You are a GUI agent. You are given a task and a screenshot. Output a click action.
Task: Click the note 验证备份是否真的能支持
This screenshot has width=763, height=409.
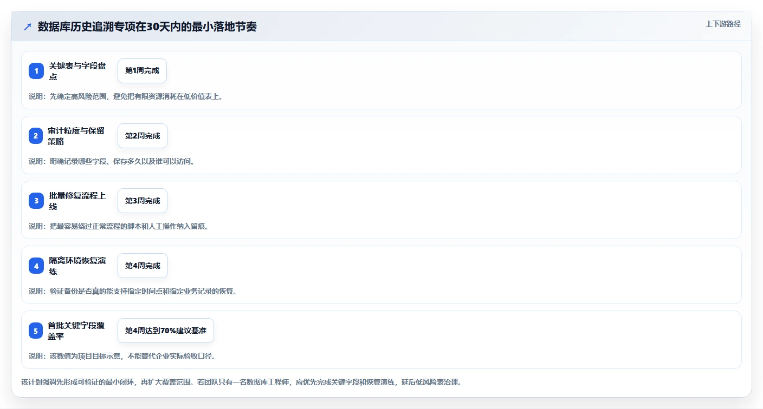[x=133, y=291]
